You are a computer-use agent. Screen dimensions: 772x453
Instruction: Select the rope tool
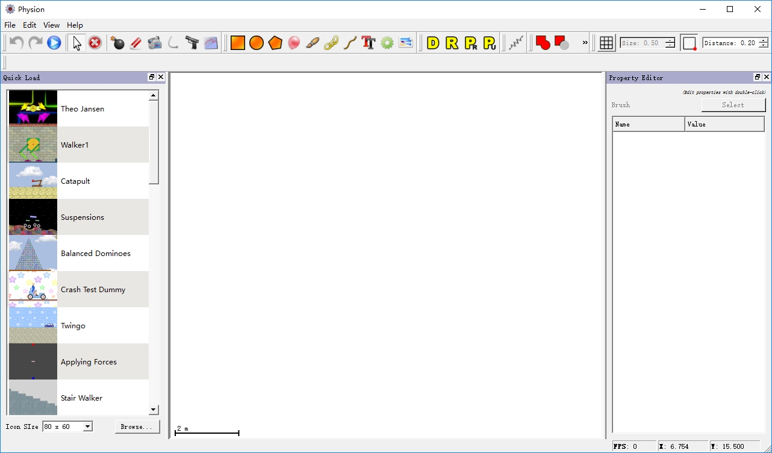350,43
